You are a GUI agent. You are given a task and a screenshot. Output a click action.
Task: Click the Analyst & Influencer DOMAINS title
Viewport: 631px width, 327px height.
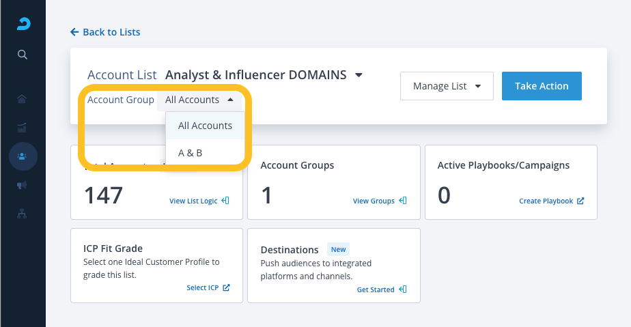click(256, 75)
